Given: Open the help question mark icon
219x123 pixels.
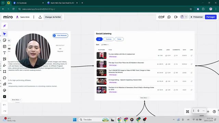Looking at the screenshot, I should tap(214, 112).
